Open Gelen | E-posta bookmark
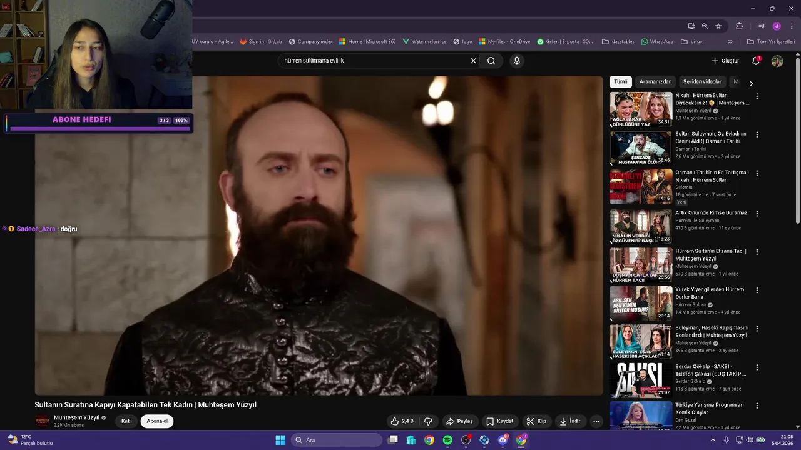The width and height of the screenshot is (801, 450). click(x=565, y=42)
